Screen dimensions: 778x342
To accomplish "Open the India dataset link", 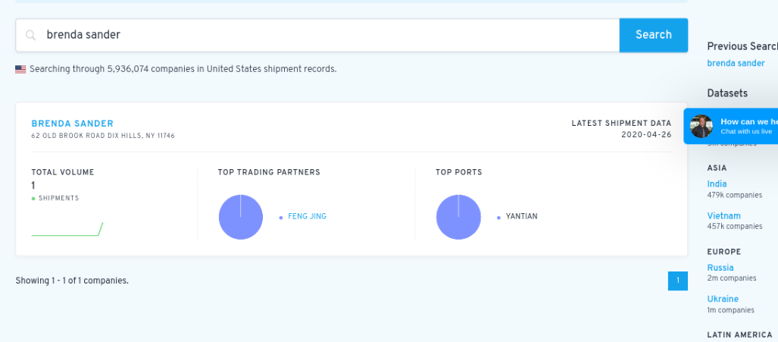I will [717, 184].
